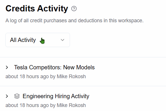Screen dimensions: 166x111
Task: Open the All Activity filter dropdown
Action: (38, 40)
